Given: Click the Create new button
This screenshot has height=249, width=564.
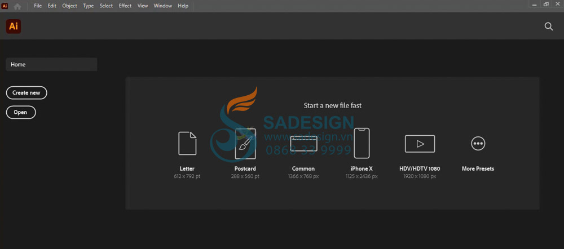Looking at the screenshot, I should 27,93.
